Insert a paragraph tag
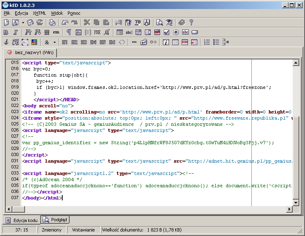This screenshot has height=236, width=305. click(69, 32)
